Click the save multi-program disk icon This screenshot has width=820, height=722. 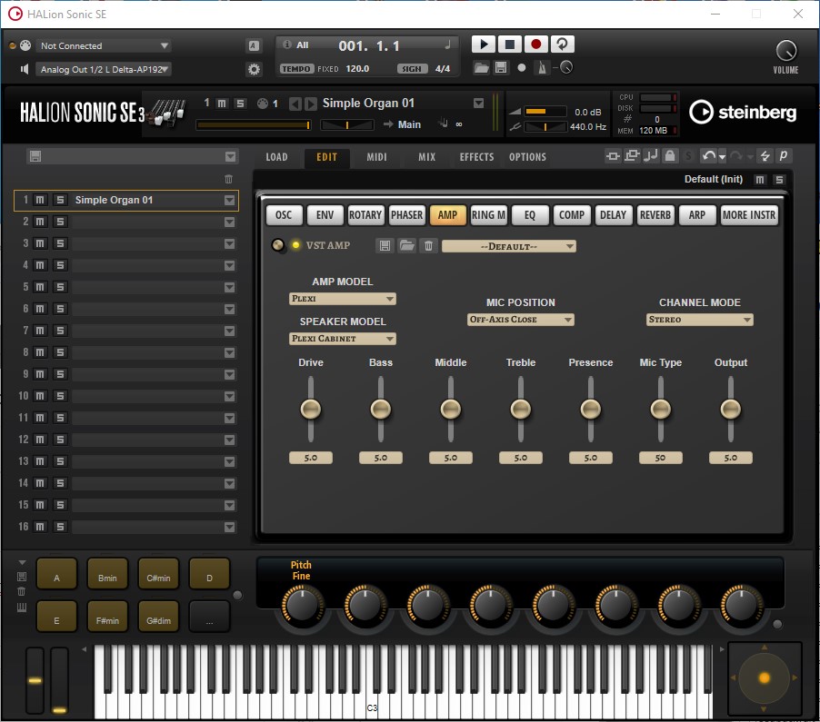click(35, 156)
